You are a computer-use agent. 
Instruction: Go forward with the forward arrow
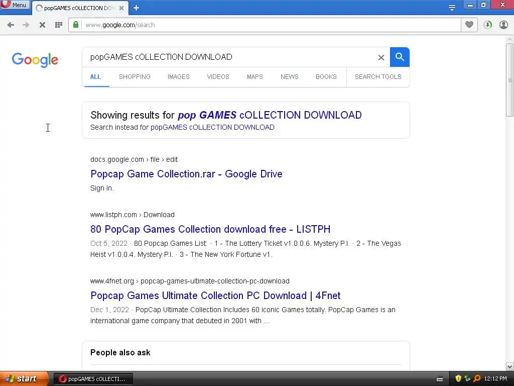coord(26,25)
